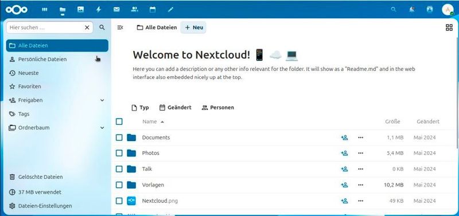Tick the Documents checkbox
Screen dimensions: 459x216
point(119,138)
